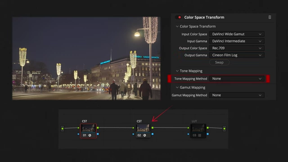Select node 02 CST thumbnail

[x=143, y=128]
